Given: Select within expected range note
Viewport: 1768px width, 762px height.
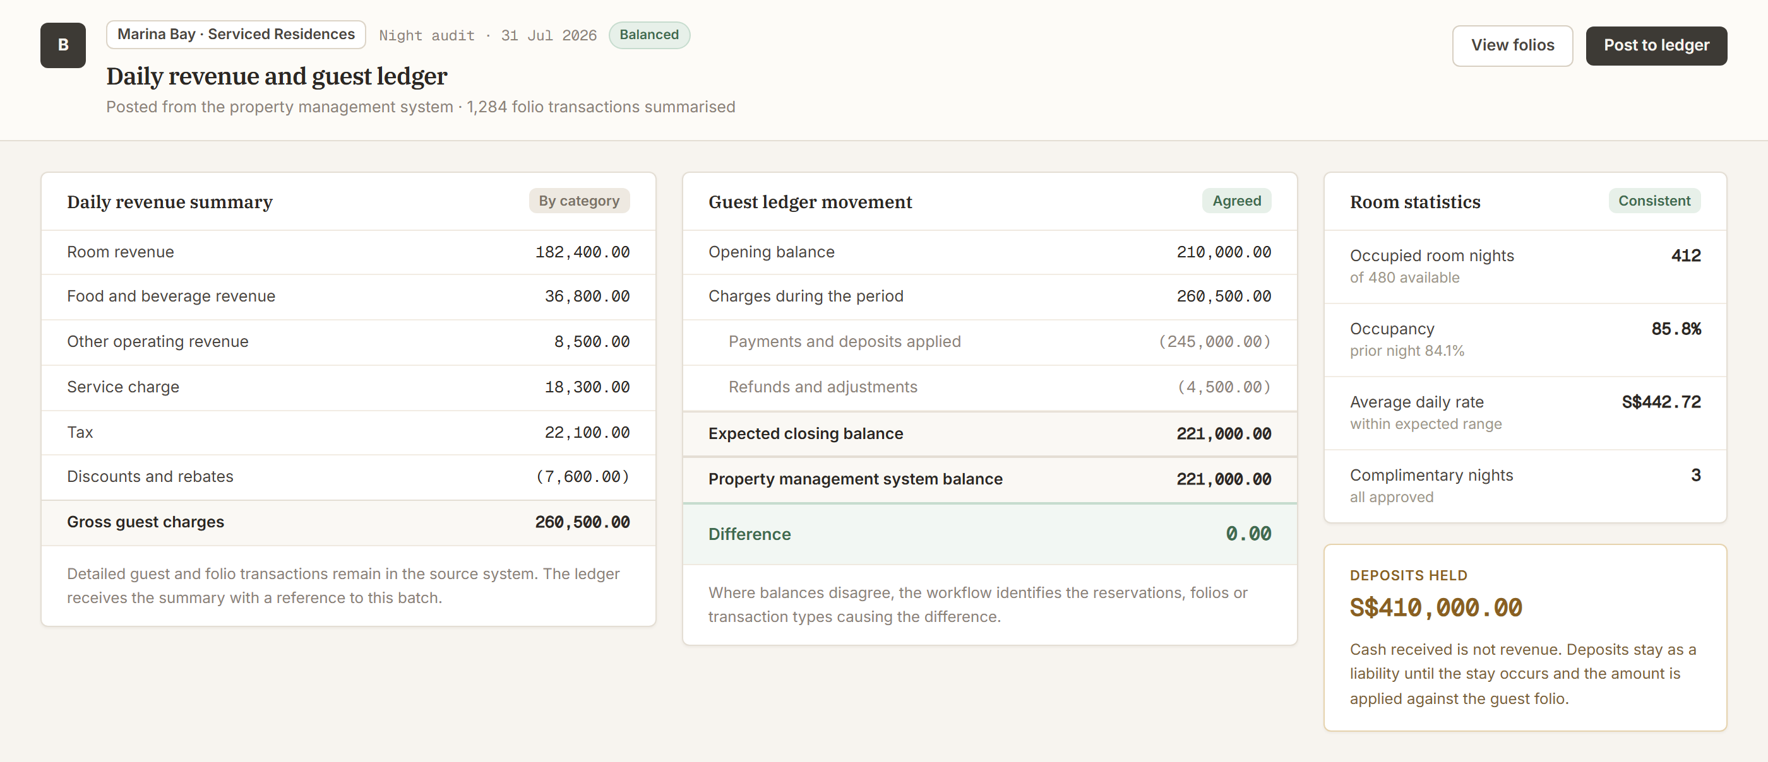Looking at the screenshot, I should pos(1425,424).
